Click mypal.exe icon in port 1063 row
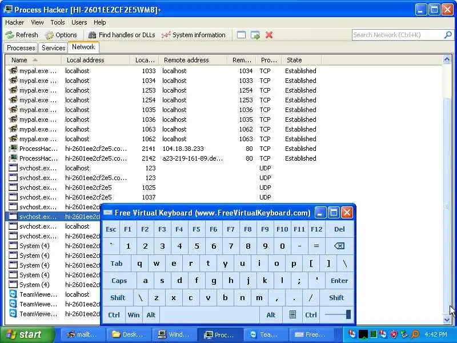The width and height of the screenshot is (457, 343). click(x=13, y=129)
